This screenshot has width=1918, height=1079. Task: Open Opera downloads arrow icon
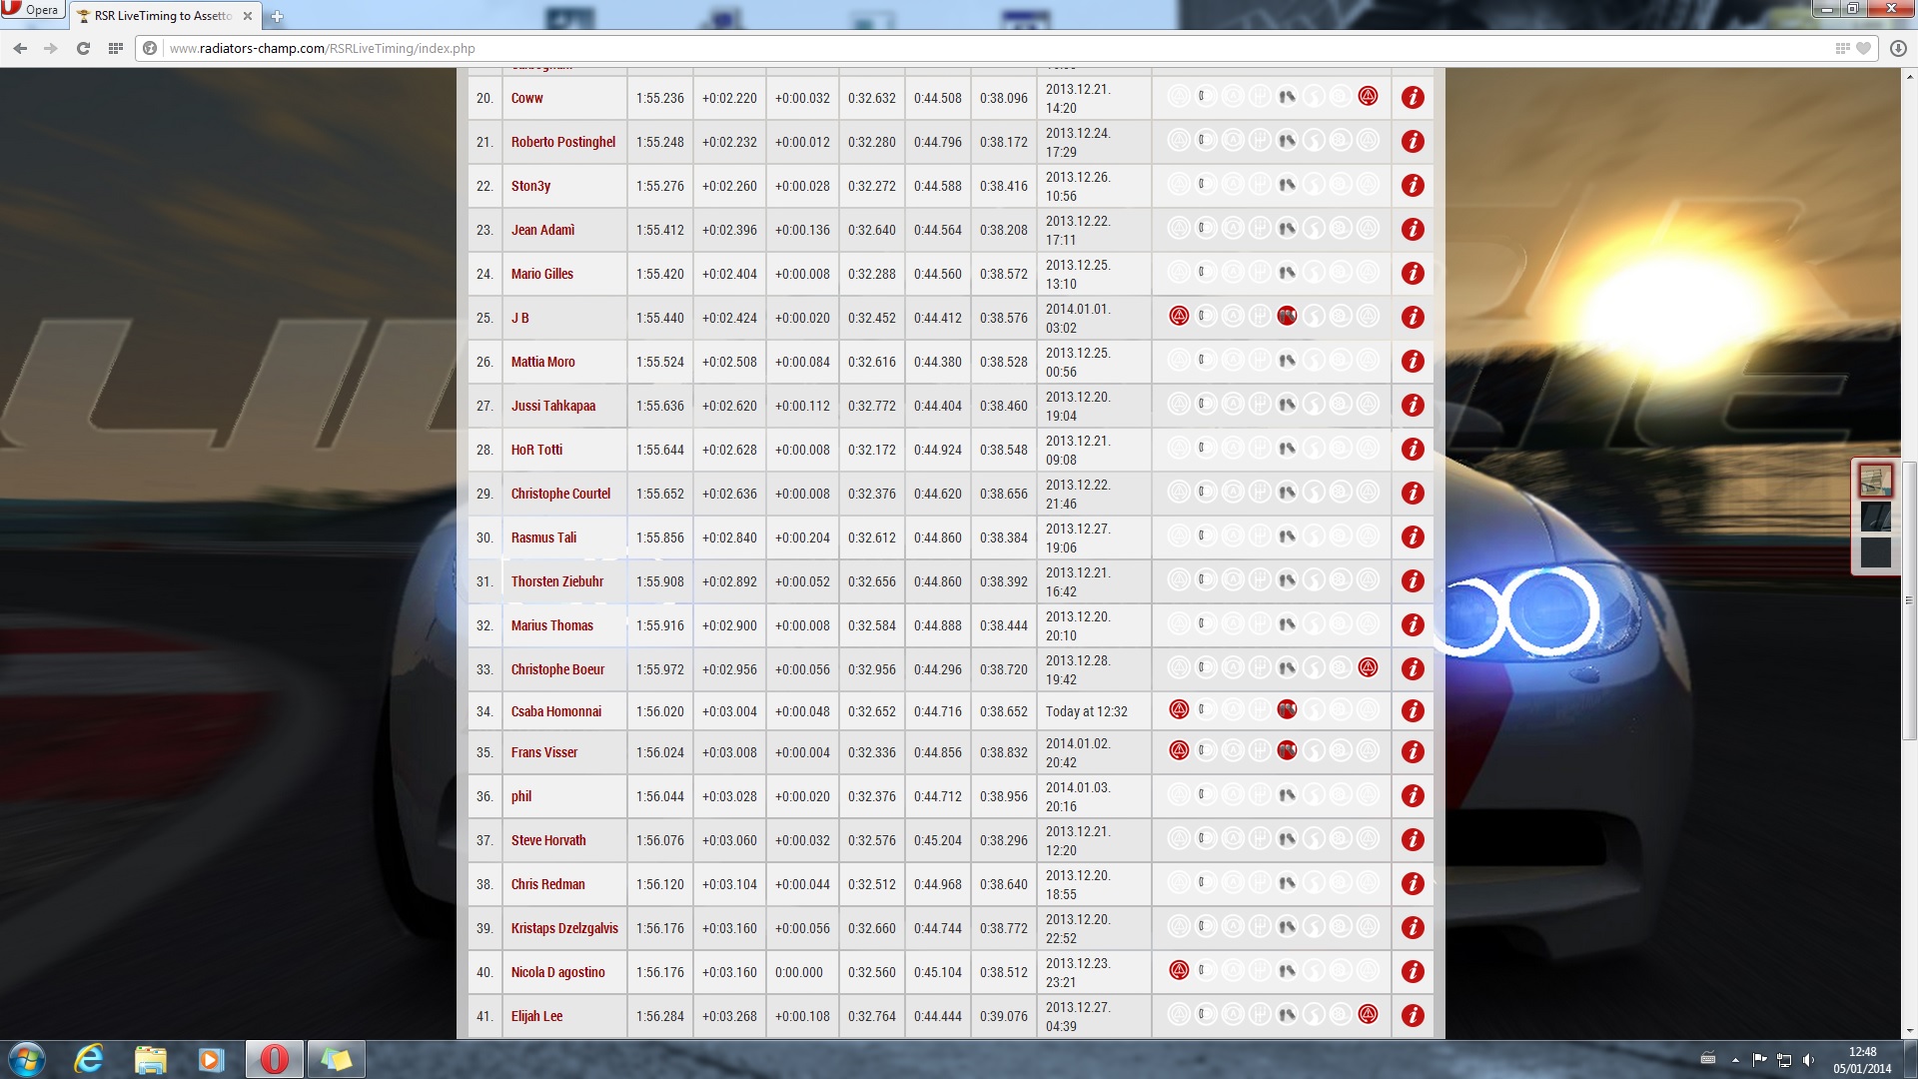pos(1898,48)
